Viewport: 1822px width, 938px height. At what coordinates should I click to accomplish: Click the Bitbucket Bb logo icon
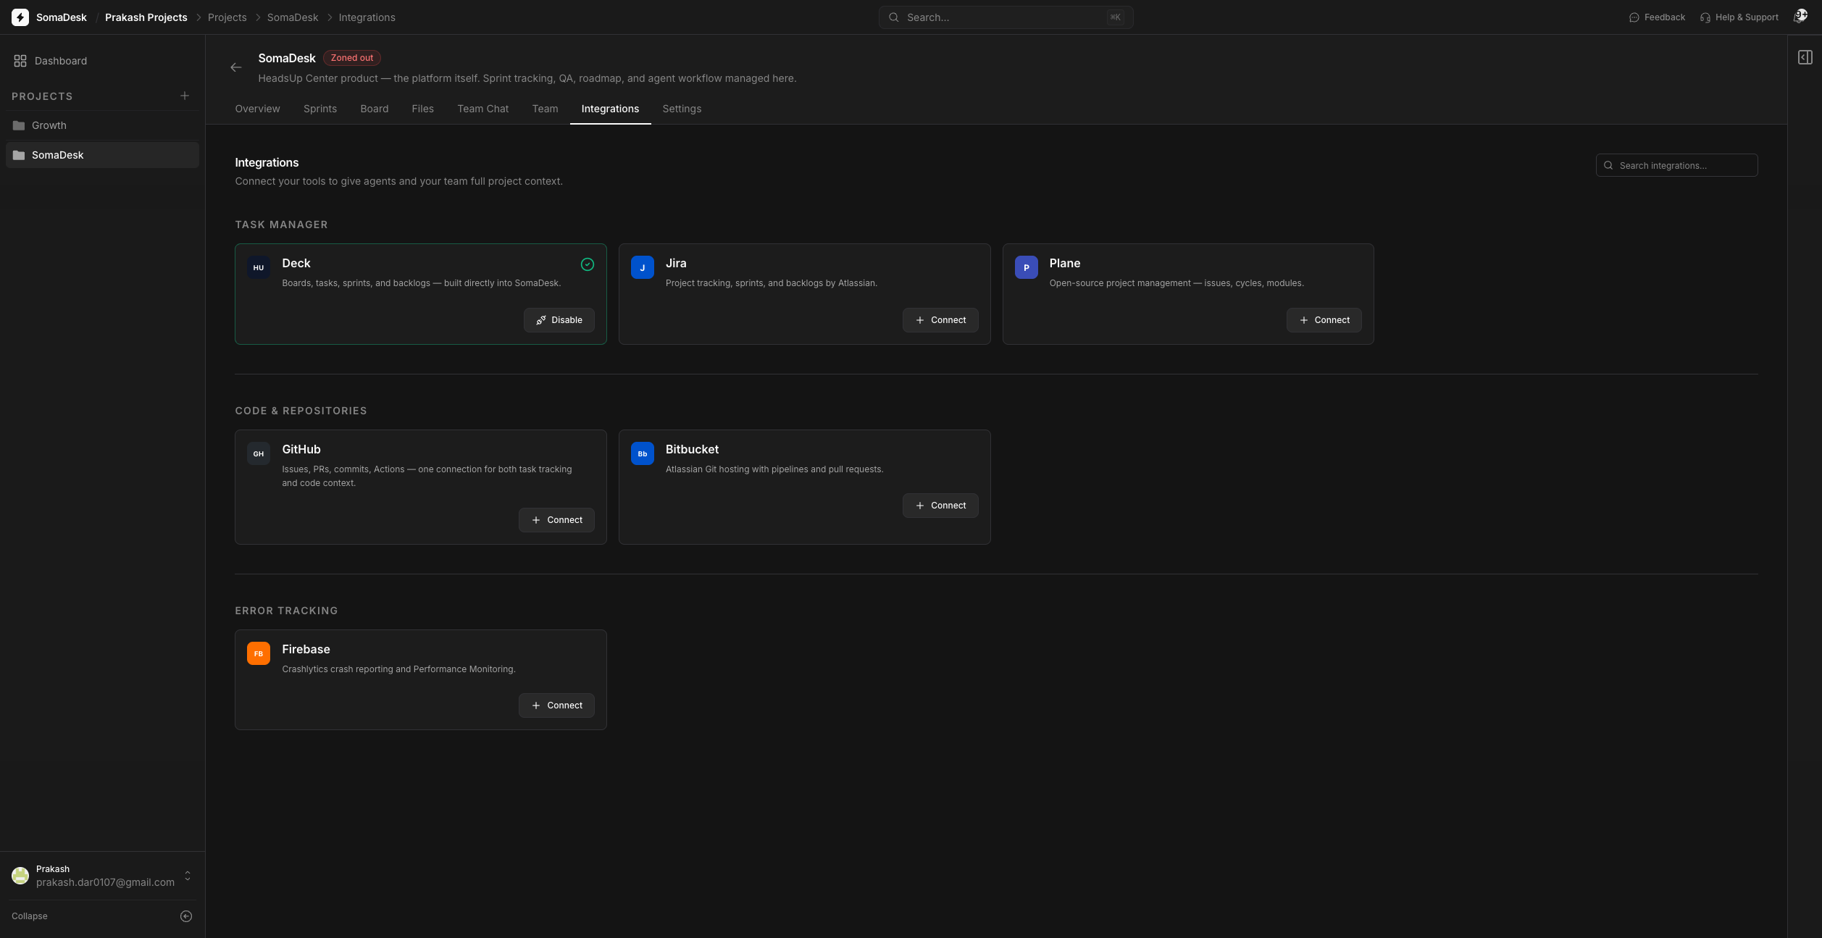[643, 453]
